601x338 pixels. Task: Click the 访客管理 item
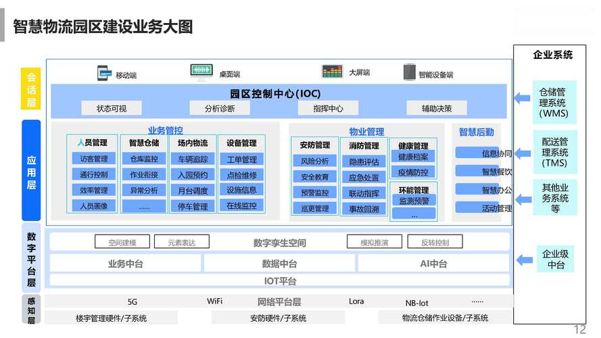click(x=94, y=159)
